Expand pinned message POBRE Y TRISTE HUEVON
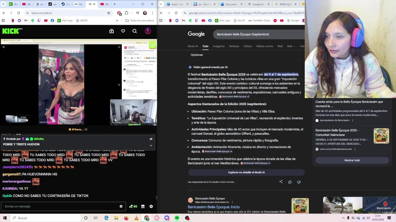This screenshot has height=222, width=396. click(x=151, y=145)
